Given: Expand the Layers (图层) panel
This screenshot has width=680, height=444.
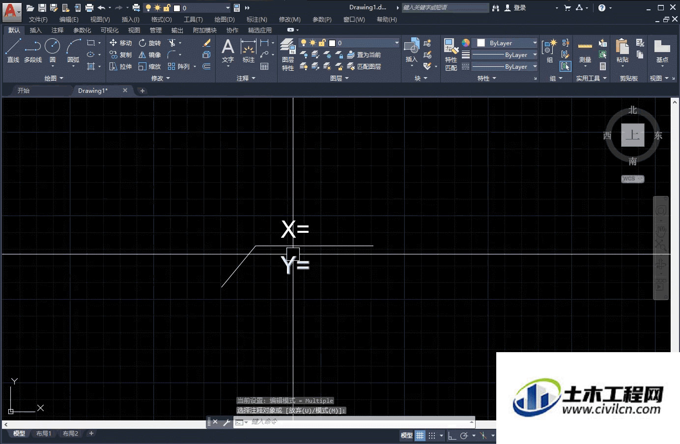Looking at the screenshot, I should tap(340, 78).
